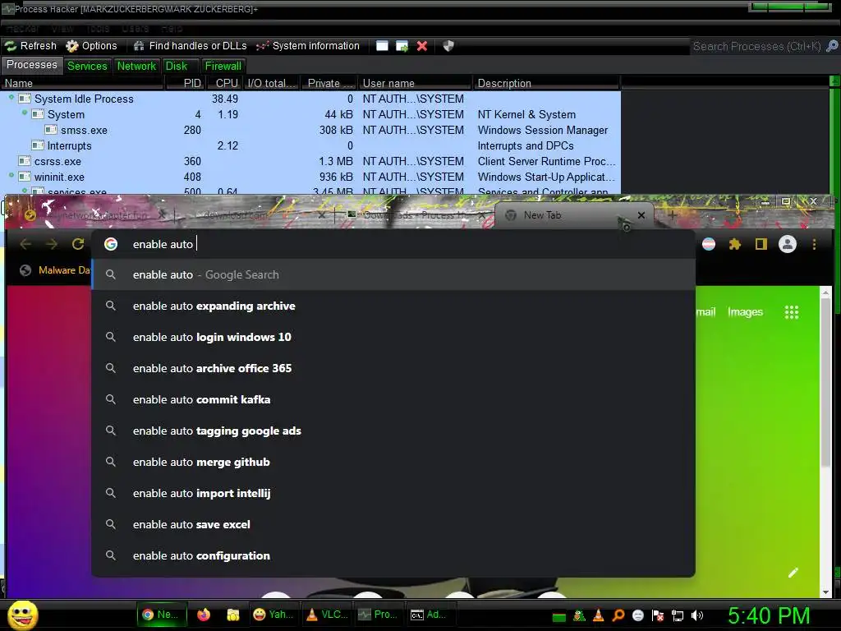The image size is (841, 631).
Task: Switch to the Processes tab
Action: [32, 65]
